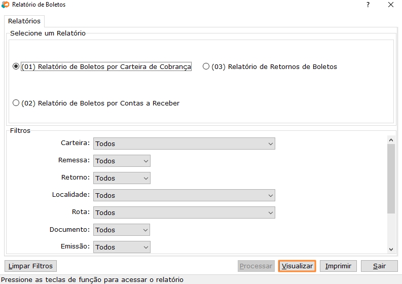The image size is (402, 284).
Task: Choose Relatório de Retornos de Boletos option
Action: (206, 66)
